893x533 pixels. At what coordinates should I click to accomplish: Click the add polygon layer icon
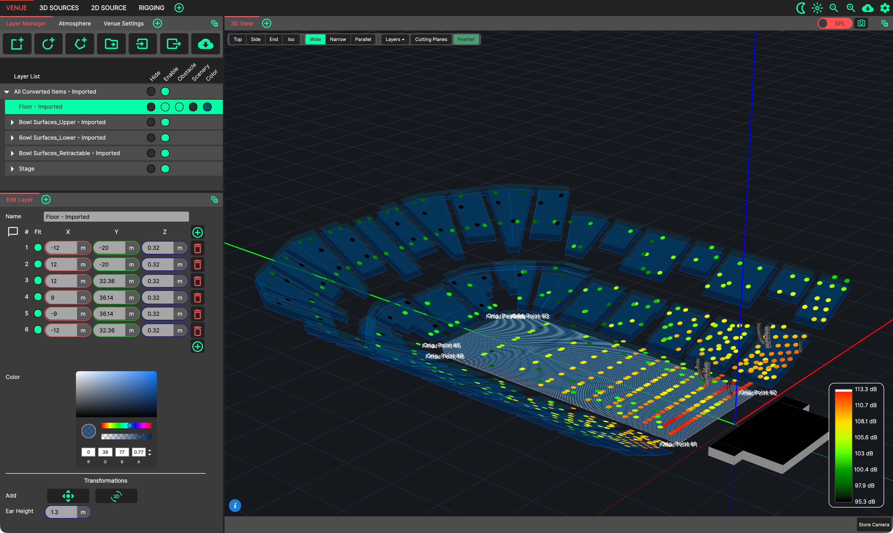click(x=80, y=44)
